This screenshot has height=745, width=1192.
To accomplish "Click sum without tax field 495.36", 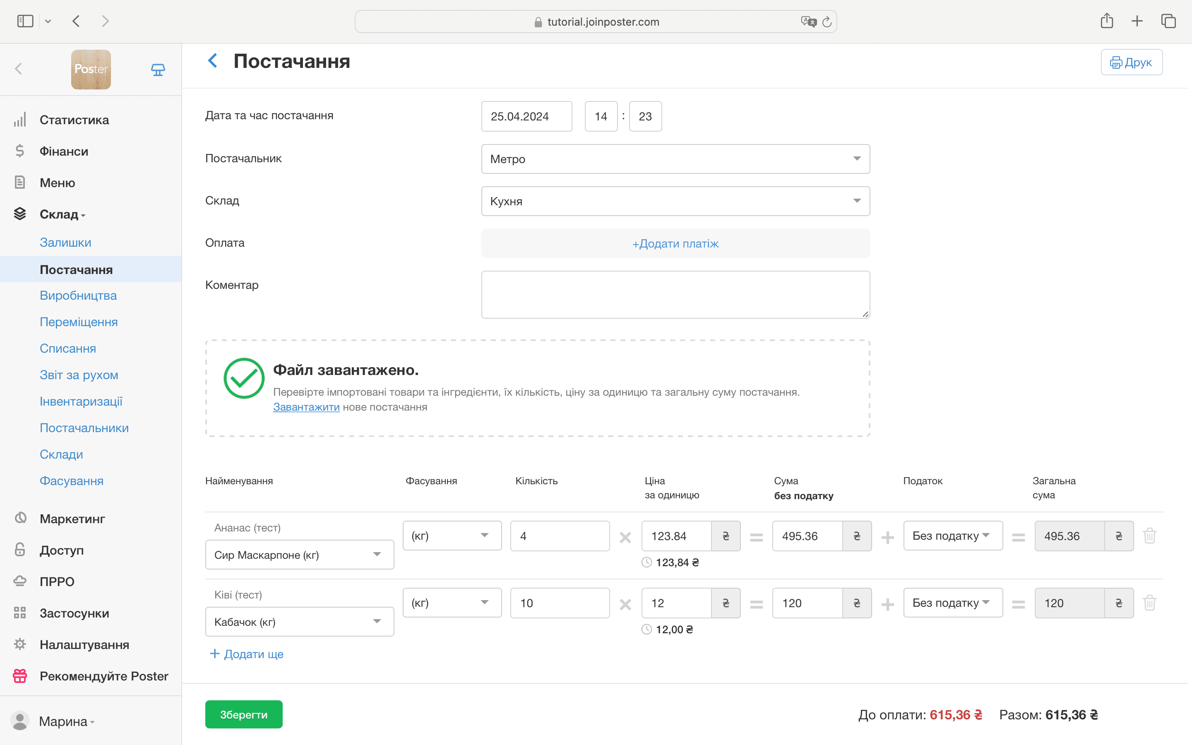I will coord(807,536).
